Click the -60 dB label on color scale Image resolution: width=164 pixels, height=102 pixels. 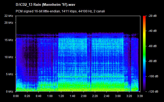click(x=152, y=46)
